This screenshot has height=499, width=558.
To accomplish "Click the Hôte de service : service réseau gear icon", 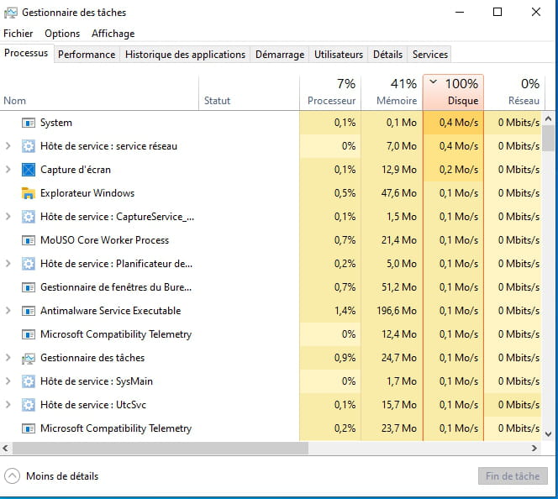I will (x=29, y=146).
